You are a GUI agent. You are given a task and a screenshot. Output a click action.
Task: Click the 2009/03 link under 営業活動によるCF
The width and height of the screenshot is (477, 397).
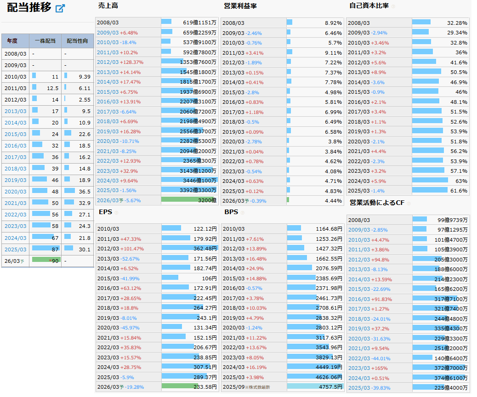tap(358, 230)
